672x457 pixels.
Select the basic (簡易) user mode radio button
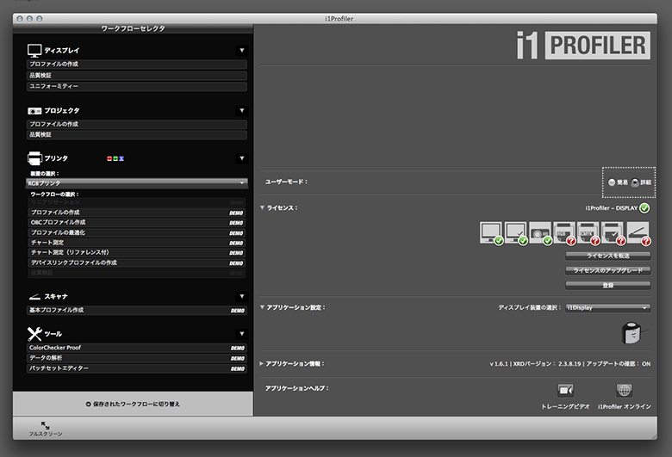tap(613, 182)
